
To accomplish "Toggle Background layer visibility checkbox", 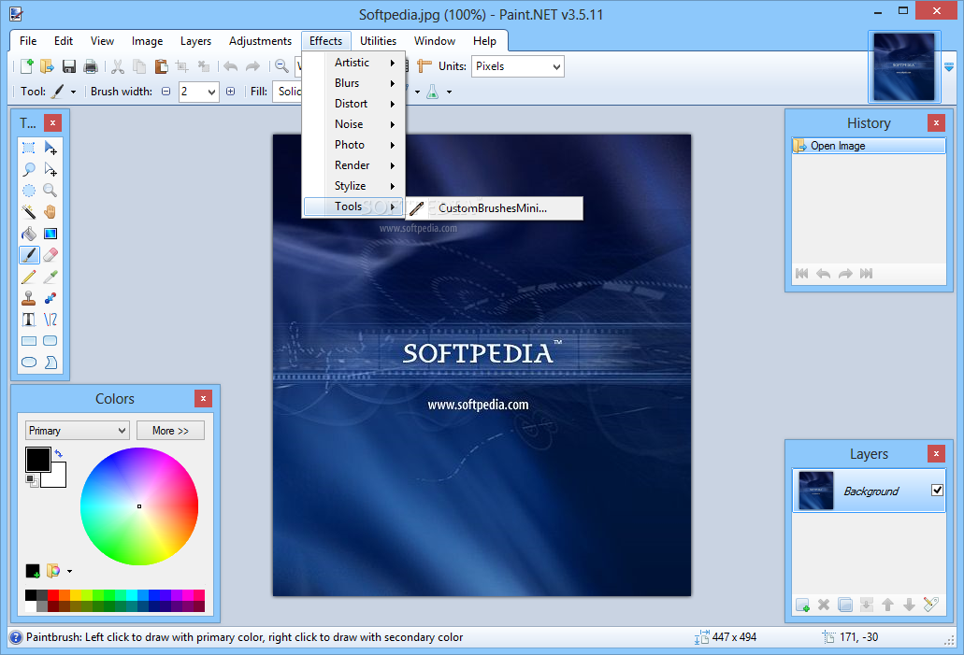I will pyautogui.click(x=937, y=490).
